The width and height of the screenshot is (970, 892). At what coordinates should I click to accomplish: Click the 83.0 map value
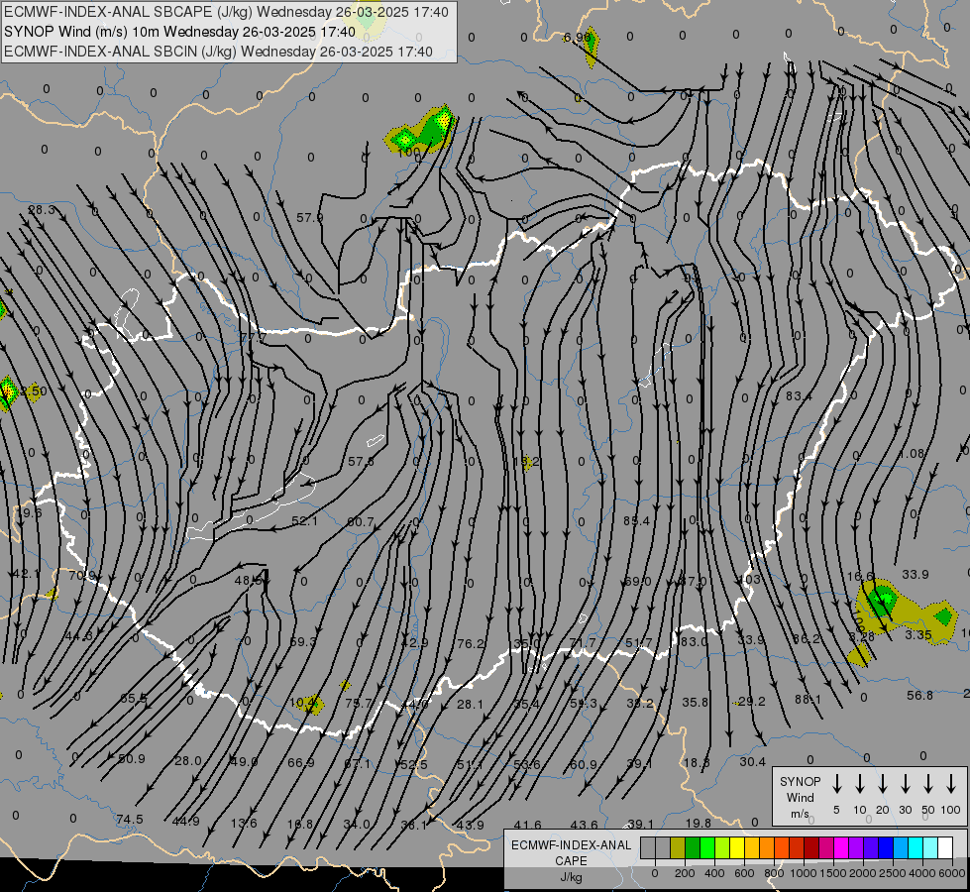tap(694, 641)
